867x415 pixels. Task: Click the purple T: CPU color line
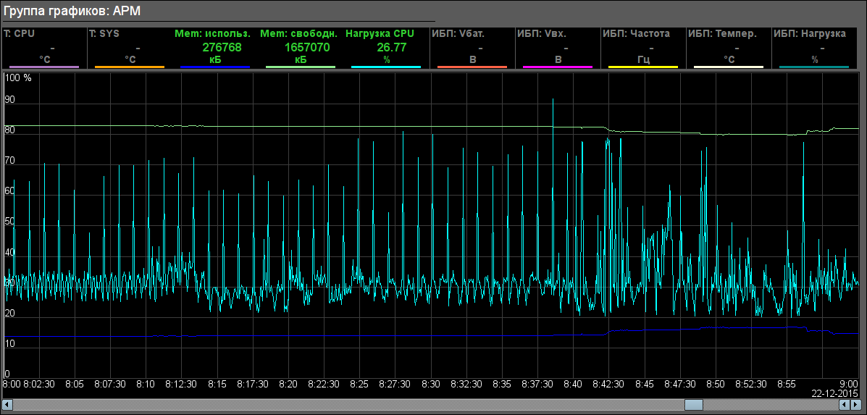pyautogui.click(x=44, y=67)
